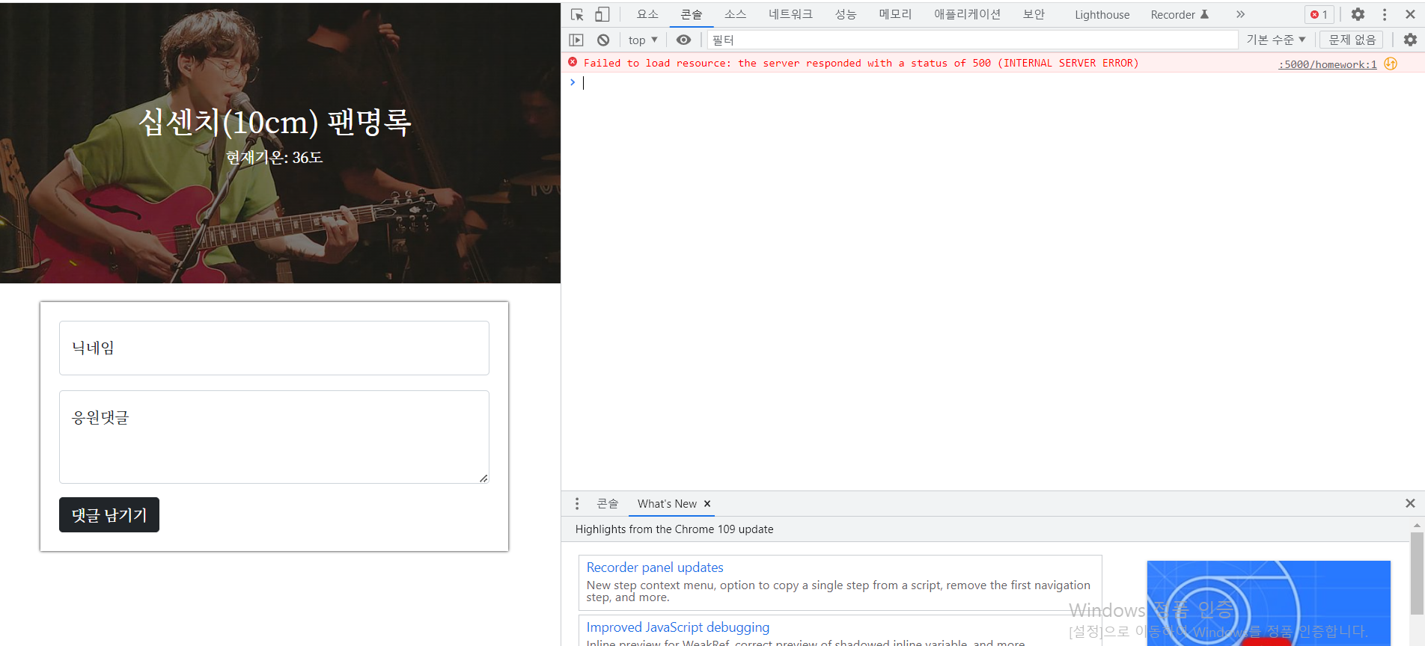Open the :5000/homework:1 source link
Screen dimensions: 1425x646
coord(1327,64)
